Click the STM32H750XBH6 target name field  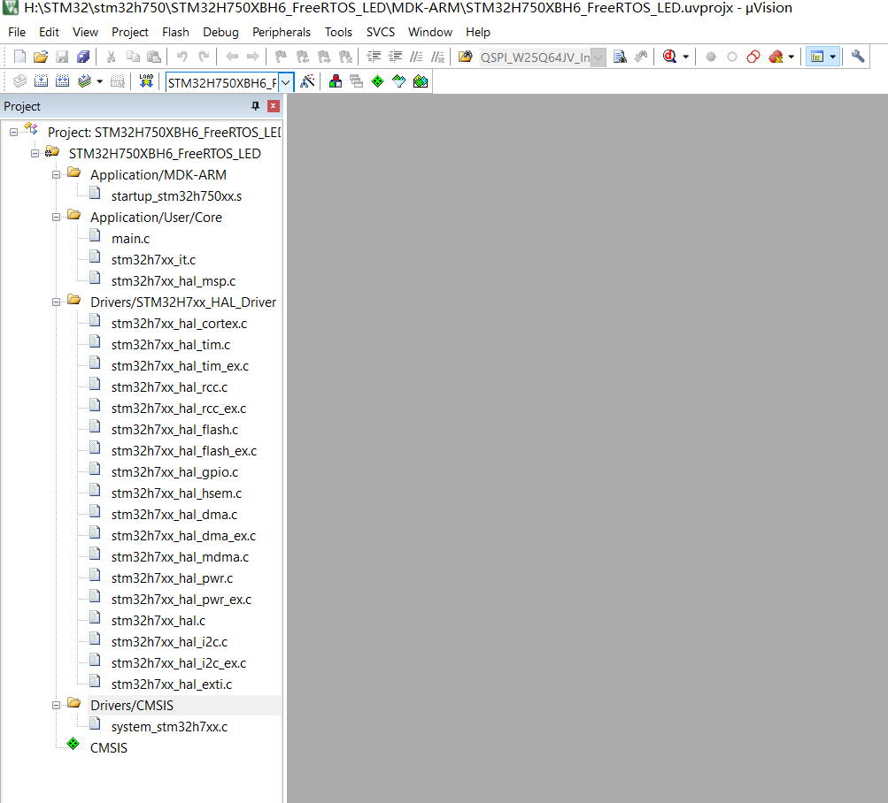(x=222, y=82)
